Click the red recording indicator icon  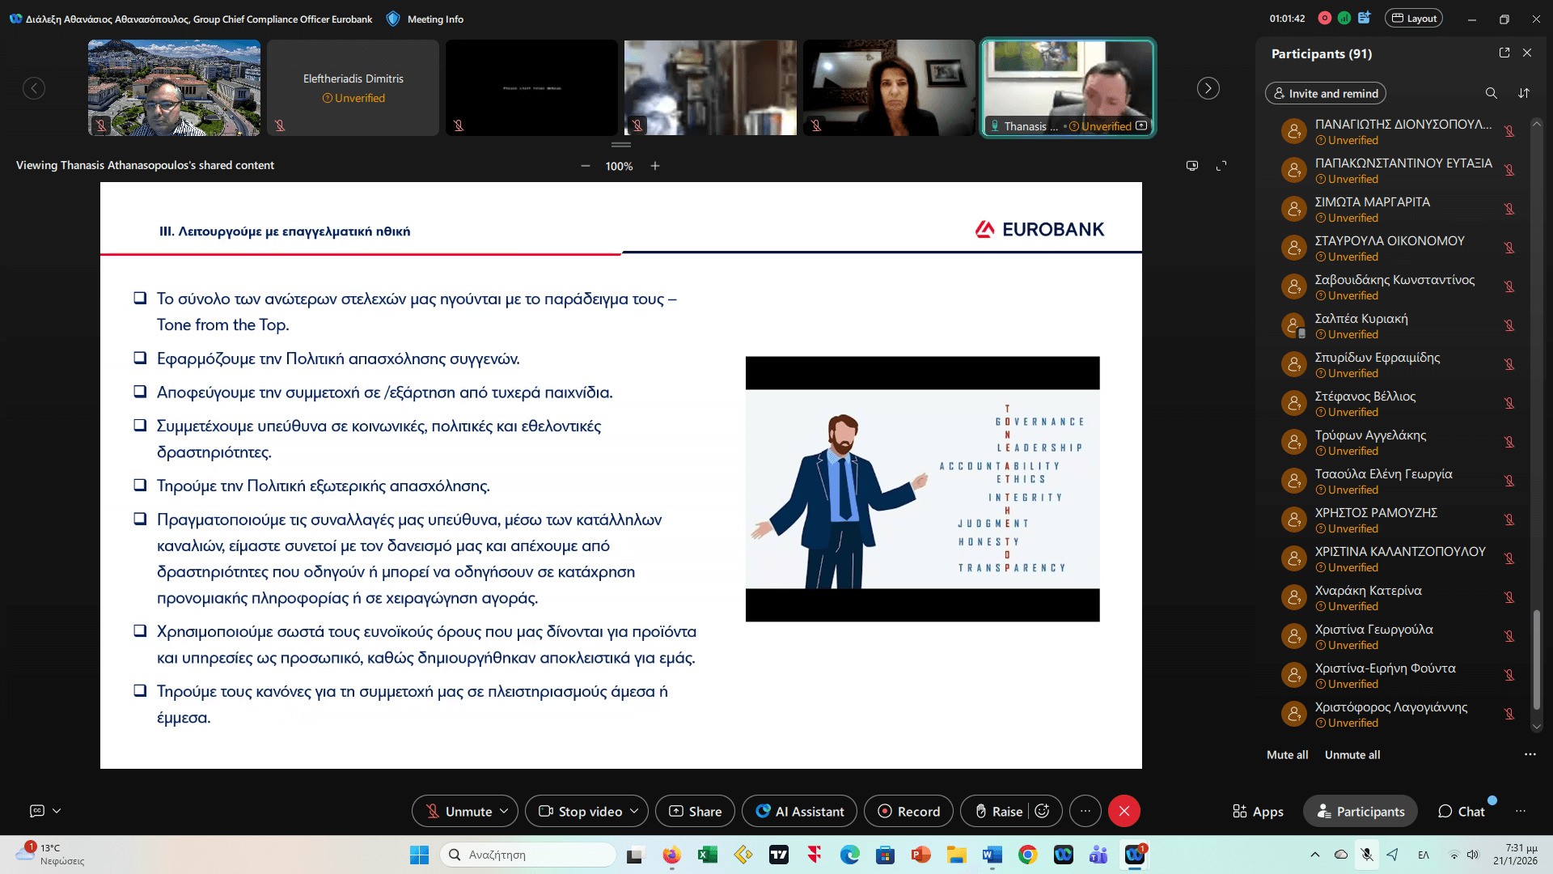point(1325,18)
